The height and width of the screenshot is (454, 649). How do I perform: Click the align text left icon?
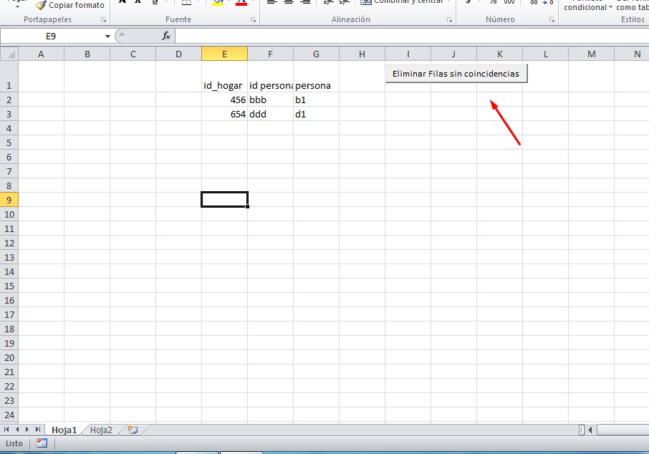[271, 1]
